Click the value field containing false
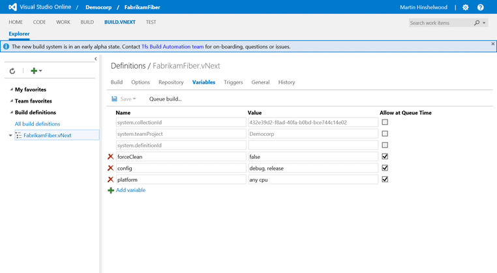 [313, 157]
